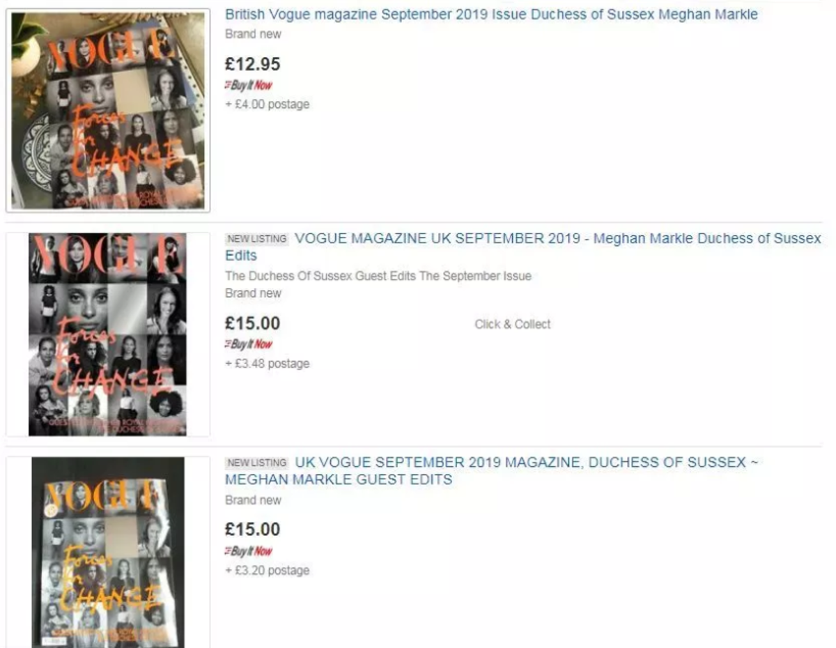Click the third listing's £15.00 price
This screenshot has height=648, width=836.
click(252, 530)
